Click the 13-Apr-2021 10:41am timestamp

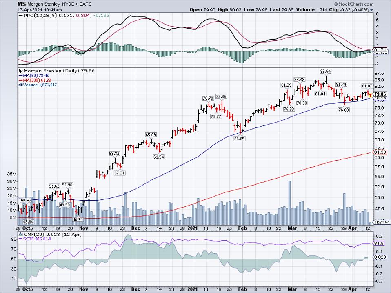40,10
